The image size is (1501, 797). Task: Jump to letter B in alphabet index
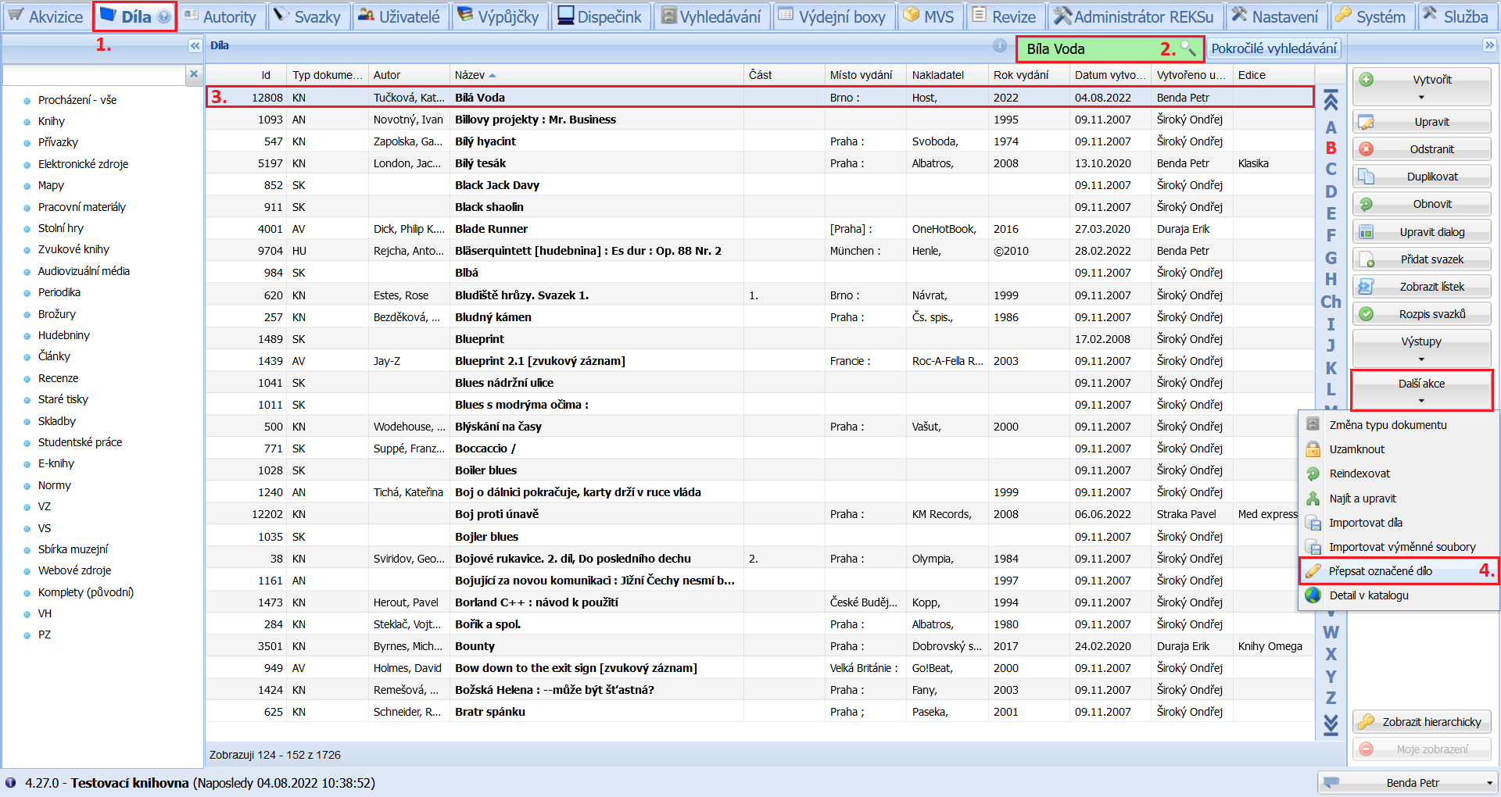[x=1331, y=148]
